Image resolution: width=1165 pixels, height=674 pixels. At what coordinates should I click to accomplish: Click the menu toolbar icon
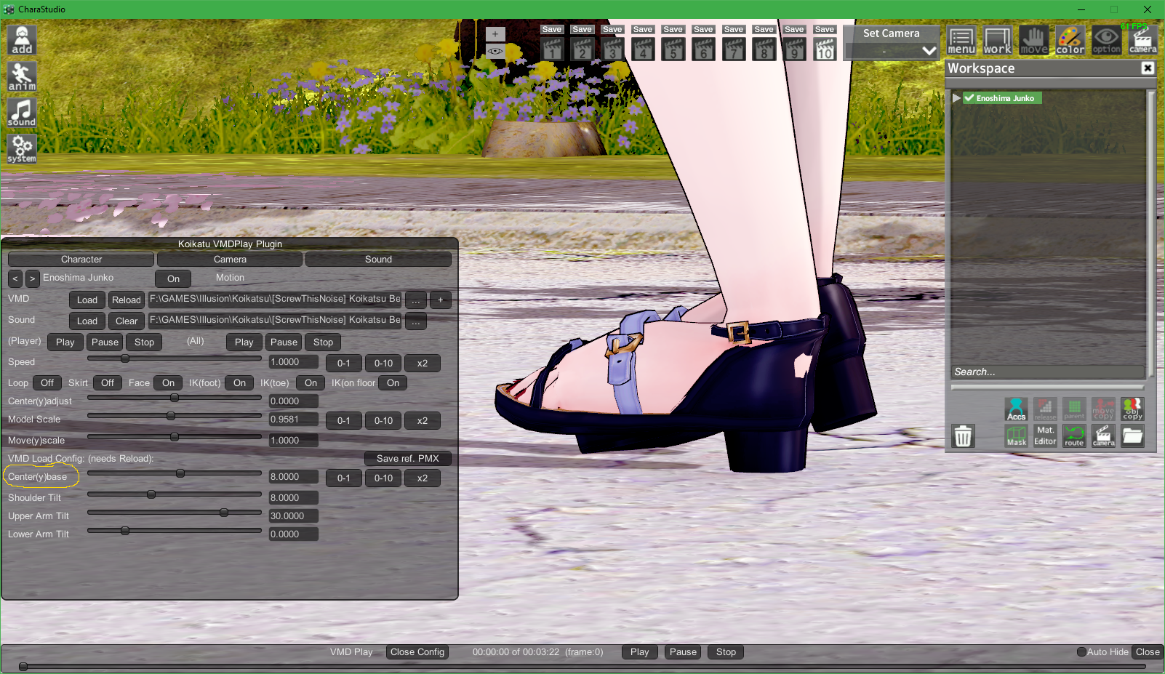tap(961, 41)
